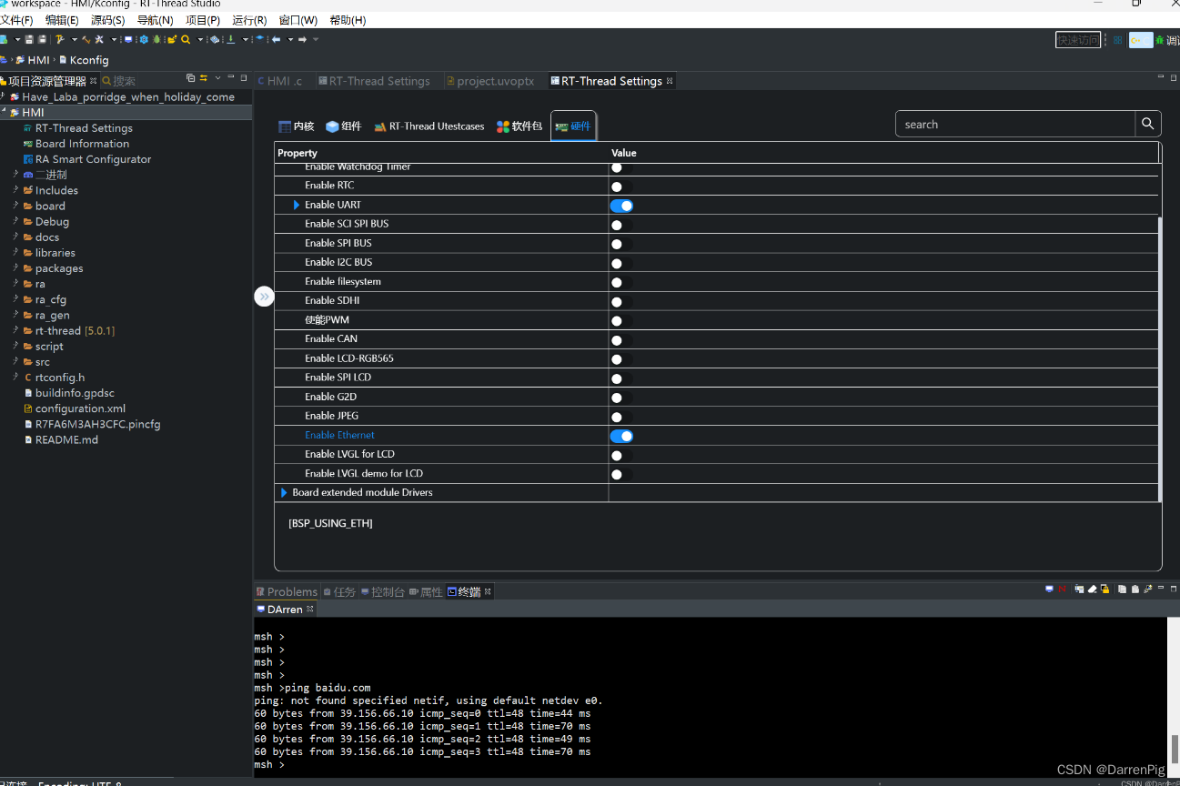This screenshot has width=1180, height=786.
Task: Click Collapse All icon in project explorer
Action: [x=190, y=78]
